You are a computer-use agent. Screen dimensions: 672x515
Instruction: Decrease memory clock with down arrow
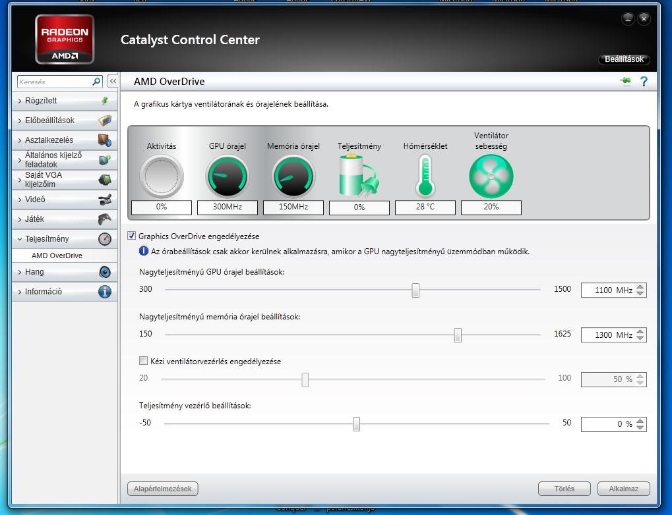coord(640,339)
